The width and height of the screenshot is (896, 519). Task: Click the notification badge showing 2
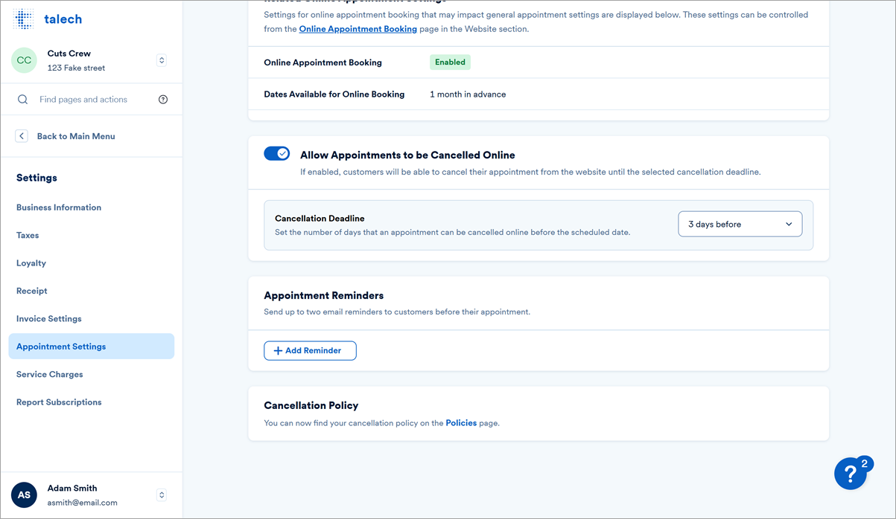click(865, 461)
